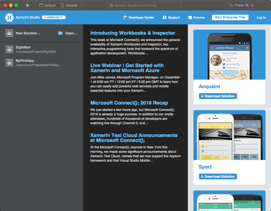This screenshot has height=211, width=271.
Task: Open Developer Center link
Action: (x=139, y=17)
